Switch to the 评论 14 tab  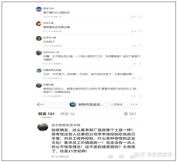pyautogui.click(x=67, y=114)
